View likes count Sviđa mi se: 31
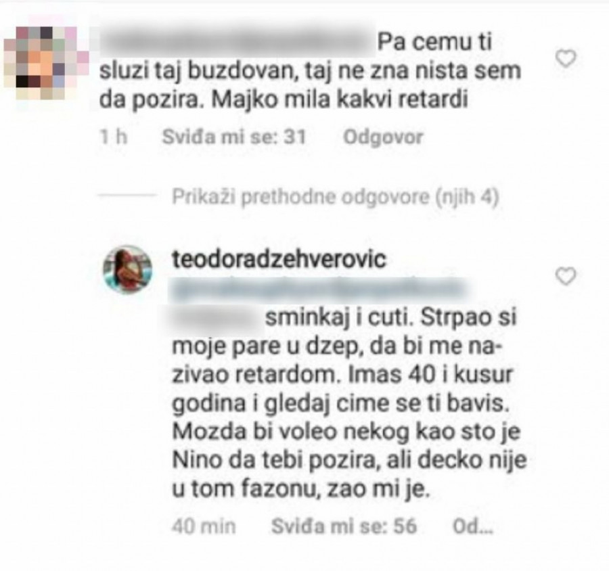 (x=234, y=137)
